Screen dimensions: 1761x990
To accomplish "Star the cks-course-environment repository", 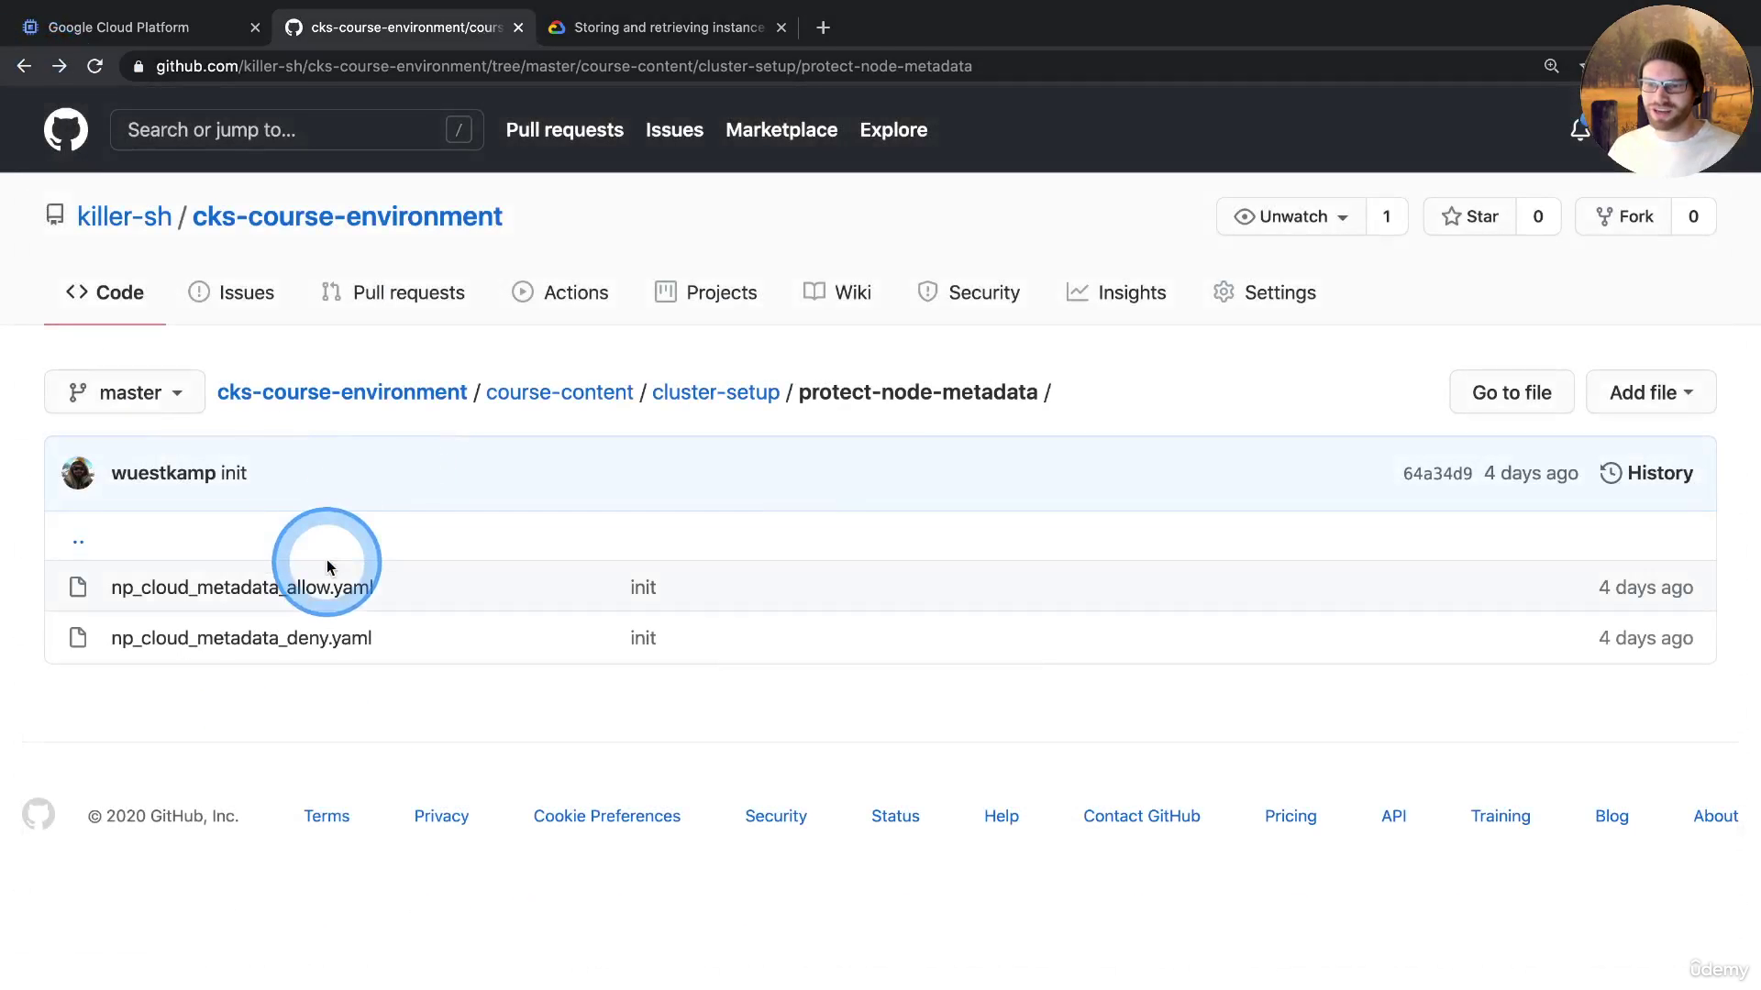I will pos(1469,216).
